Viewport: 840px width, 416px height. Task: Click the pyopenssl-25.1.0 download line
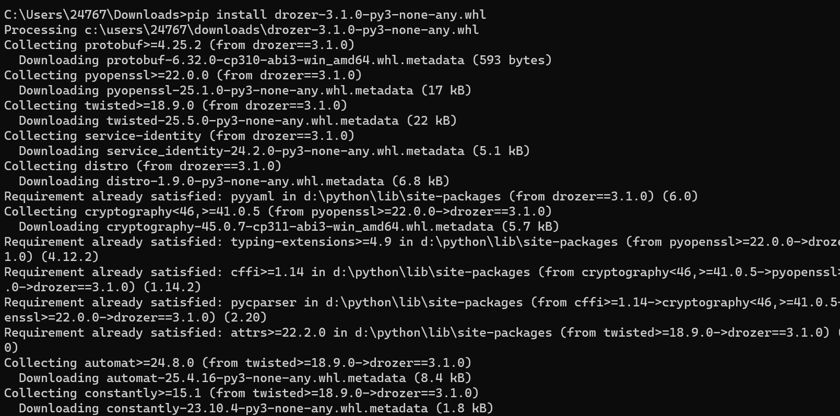tap(245, 90)
